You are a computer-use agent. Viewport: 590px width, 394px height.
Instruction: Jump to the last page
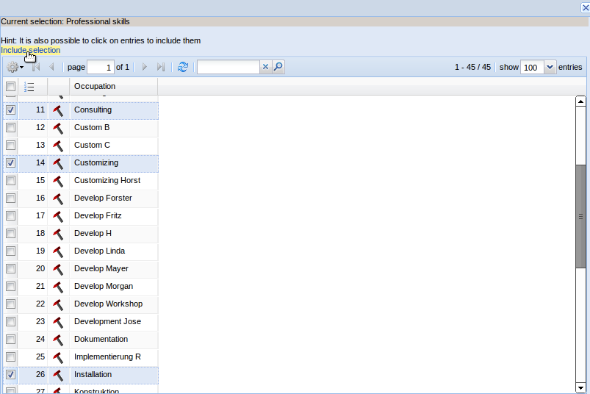(161, 67)
